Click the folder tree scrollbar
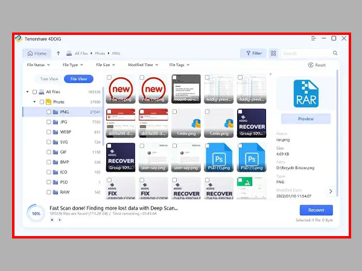 click(103, 116)
